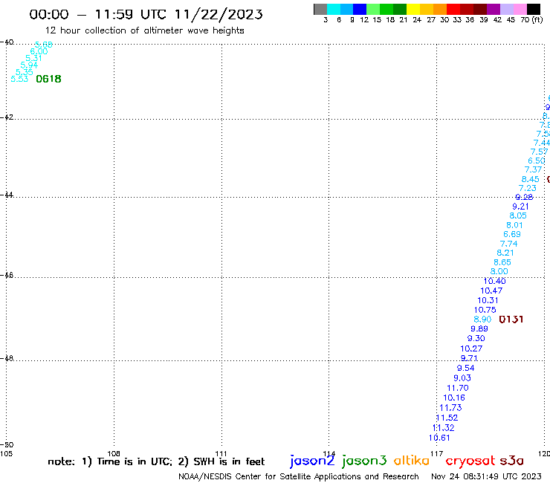
Task: Click the 7.37 wave height value
Action: point(533,169)
